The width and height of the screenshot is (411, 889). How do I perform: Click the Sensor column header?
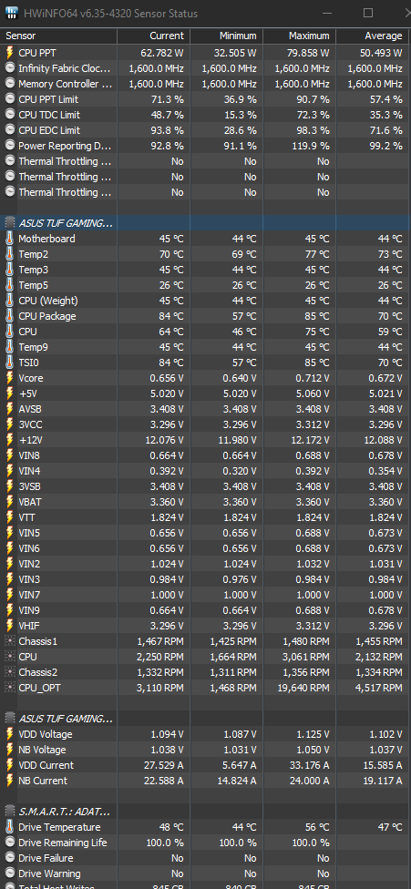coord(59,36)
